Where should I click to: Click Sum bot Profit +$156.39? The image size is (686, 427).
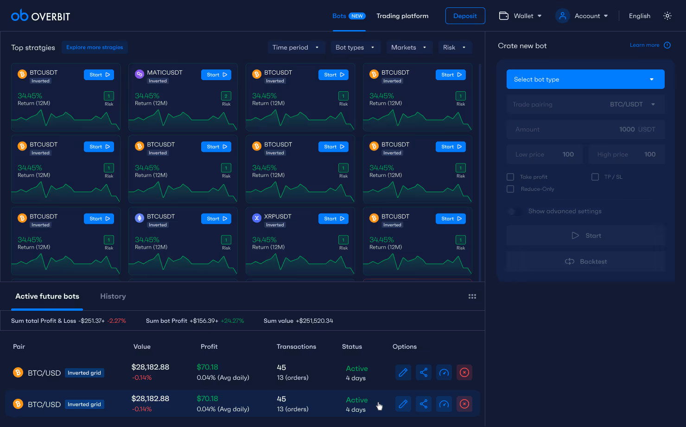182,320
